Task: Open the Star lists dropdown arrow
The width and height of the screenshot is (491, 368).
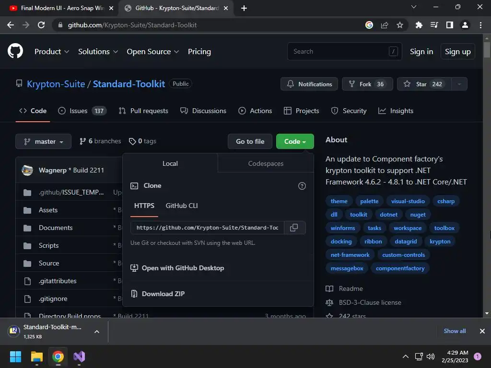Action: click(459, 84)
